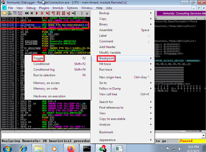Screen dimensions: 206x152
Task: Open the ImmLib menu in the menu bar
Action: [58, 8]
